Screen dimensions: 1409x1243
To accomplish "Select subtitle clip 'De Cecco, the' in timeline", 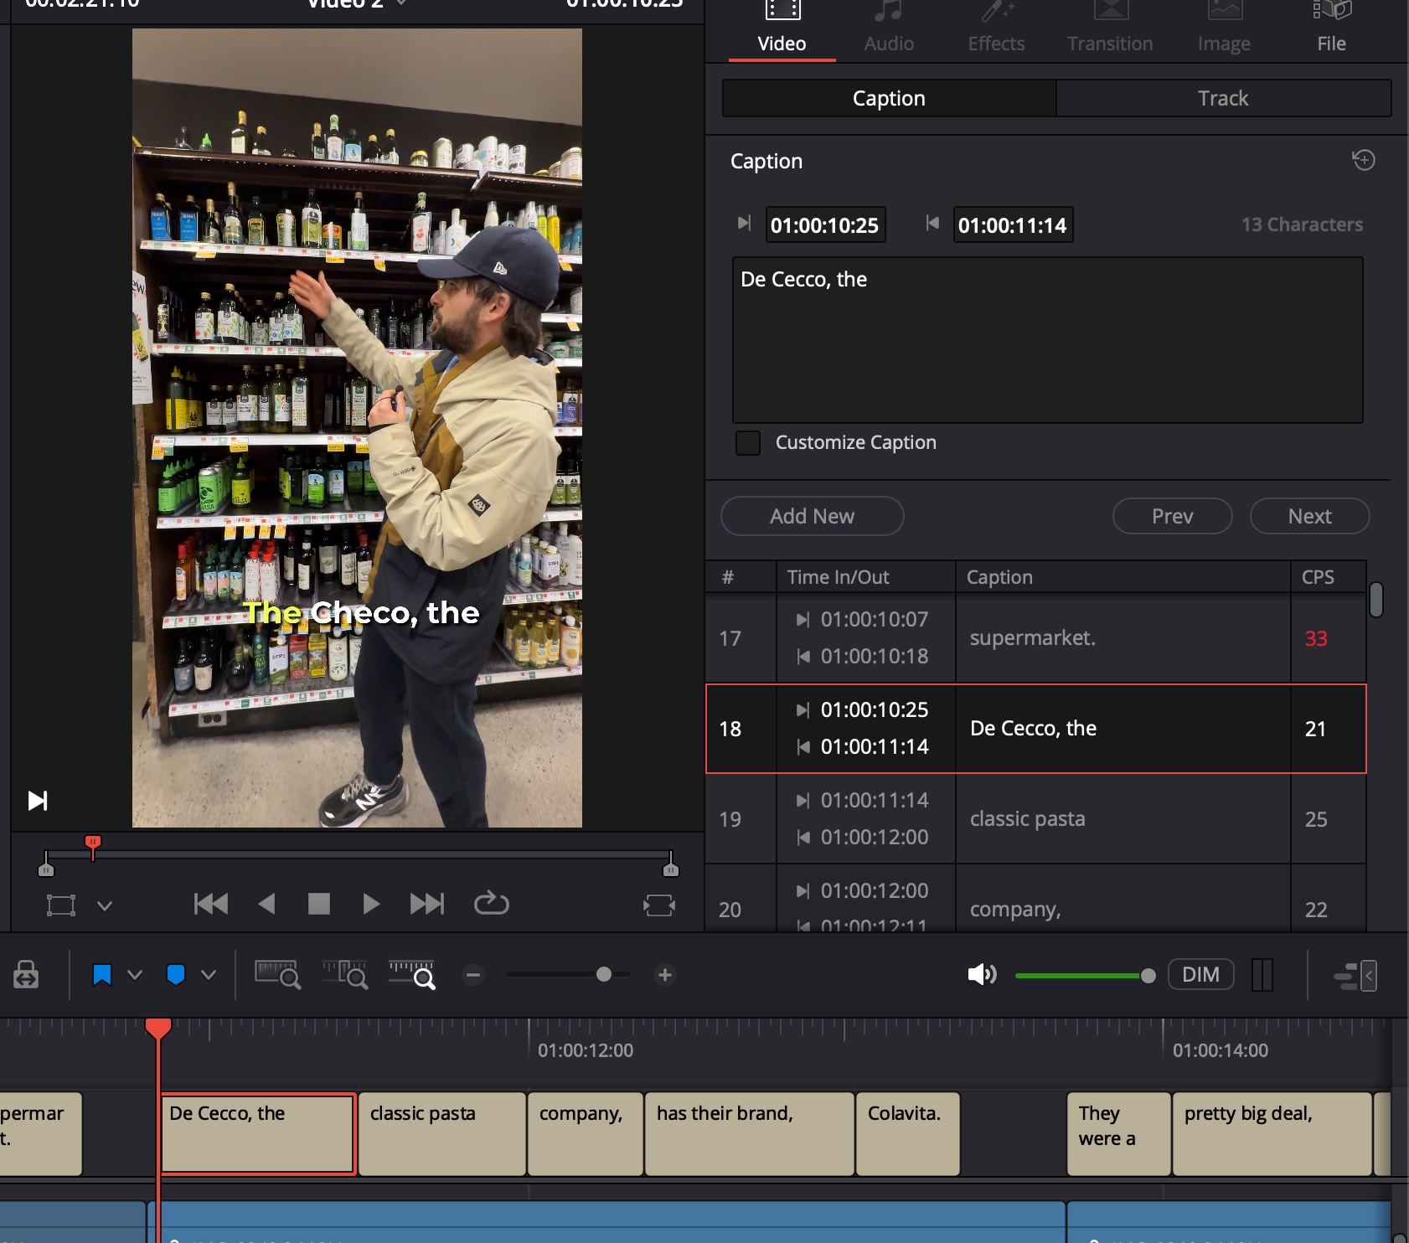I will coord(258,1134).
